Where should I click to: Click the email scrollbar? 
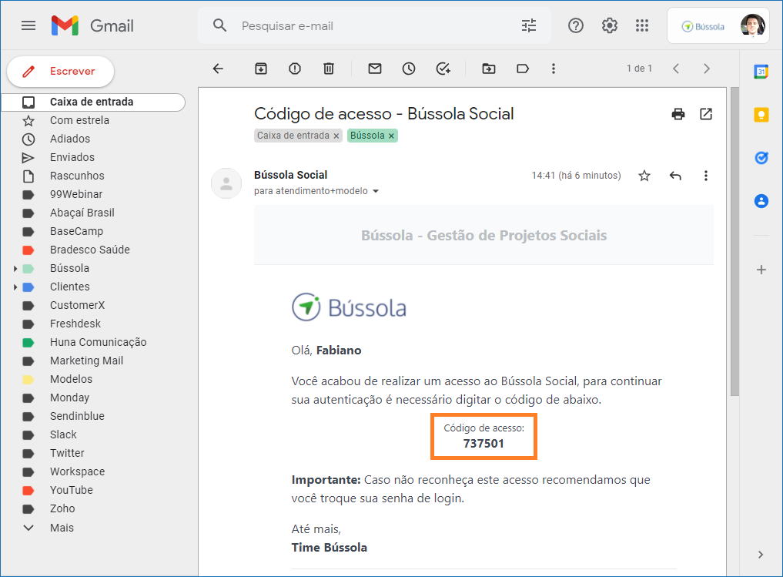pos(734,242)
